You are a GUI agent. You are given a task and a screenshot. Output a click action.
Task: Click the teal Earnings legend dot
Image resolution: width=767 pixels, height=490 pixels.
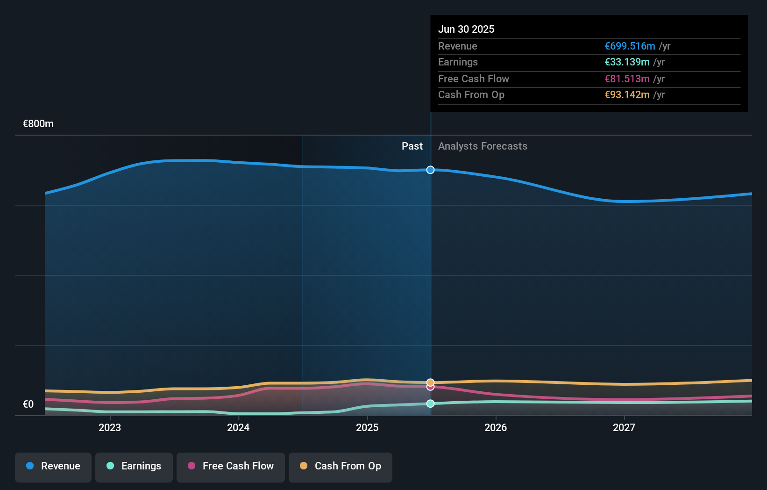click(110, 466)
